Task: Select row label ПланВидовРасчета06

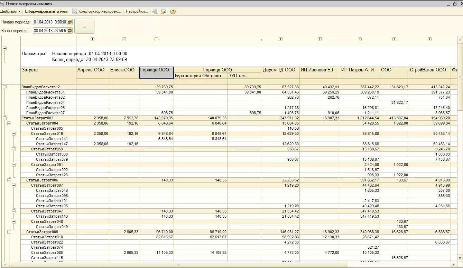Action: (x=45, y=108)
